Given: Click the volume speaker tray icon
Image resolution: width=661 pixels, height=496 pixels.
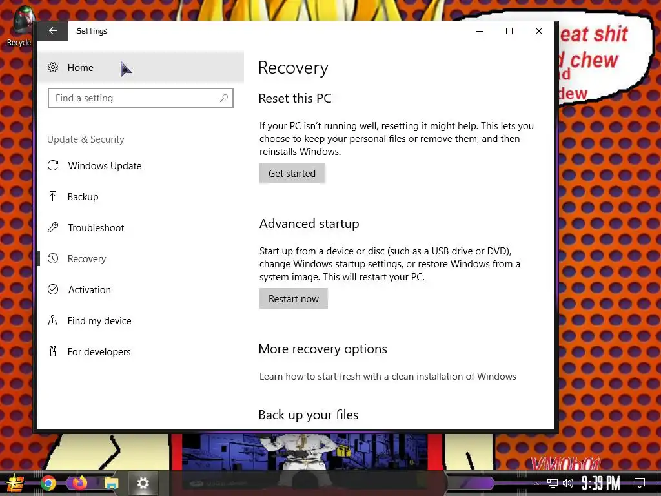Looking at the screenshot, I should [x=568, y=483].
